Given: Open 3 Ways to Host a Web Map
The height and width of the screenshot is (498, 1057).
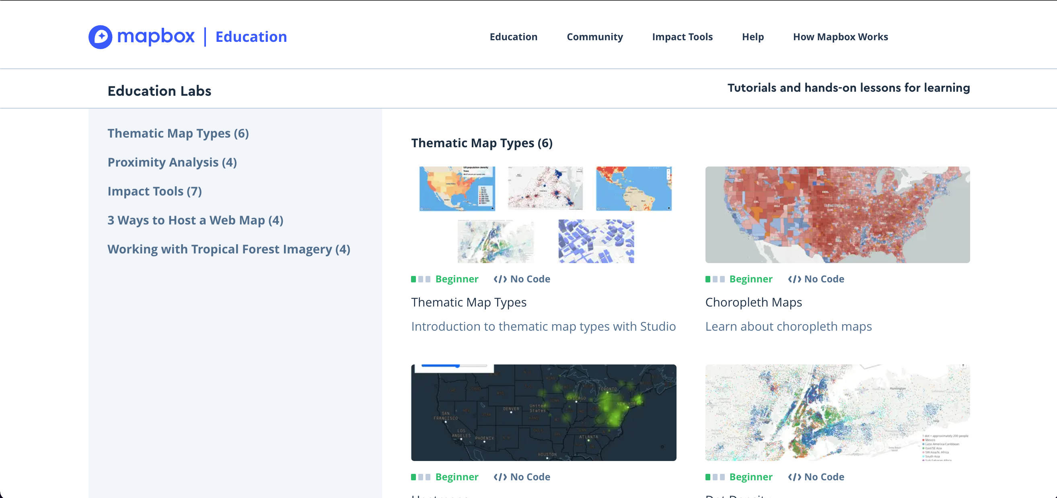Looking at the screenshot, I should [195, 220].
